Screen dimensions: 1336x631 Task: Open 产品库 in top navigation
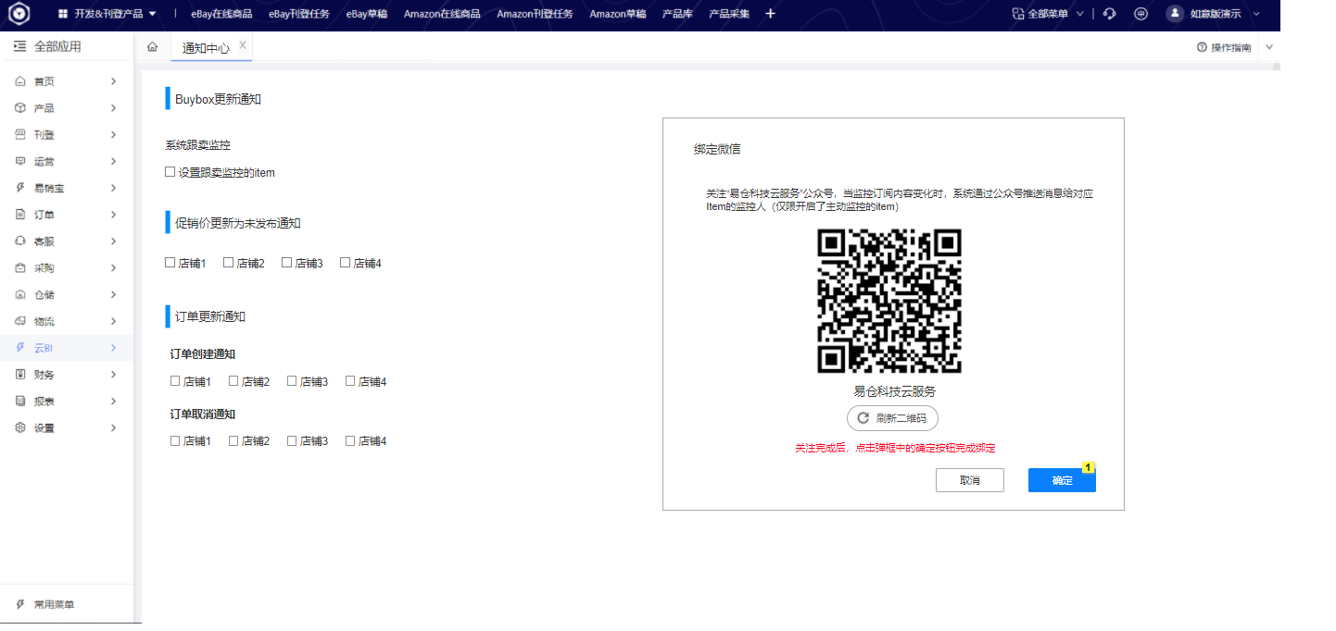pos(678,14)
